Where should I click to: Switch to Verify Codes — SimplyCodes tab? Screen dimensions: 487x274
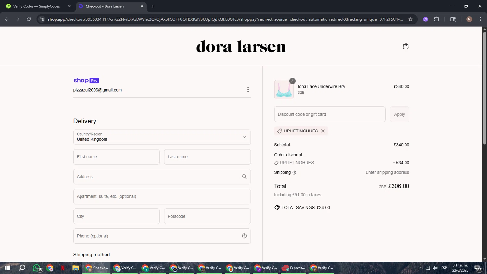tap(37, 6)
